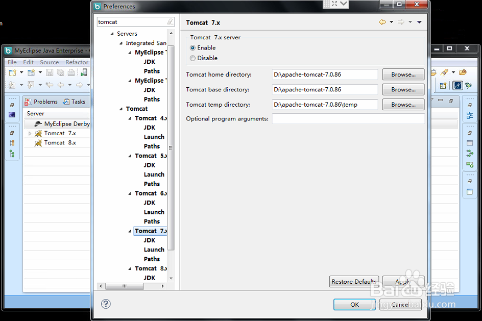Collapse the Tomcat 6.x node in preferences tree

130,193
